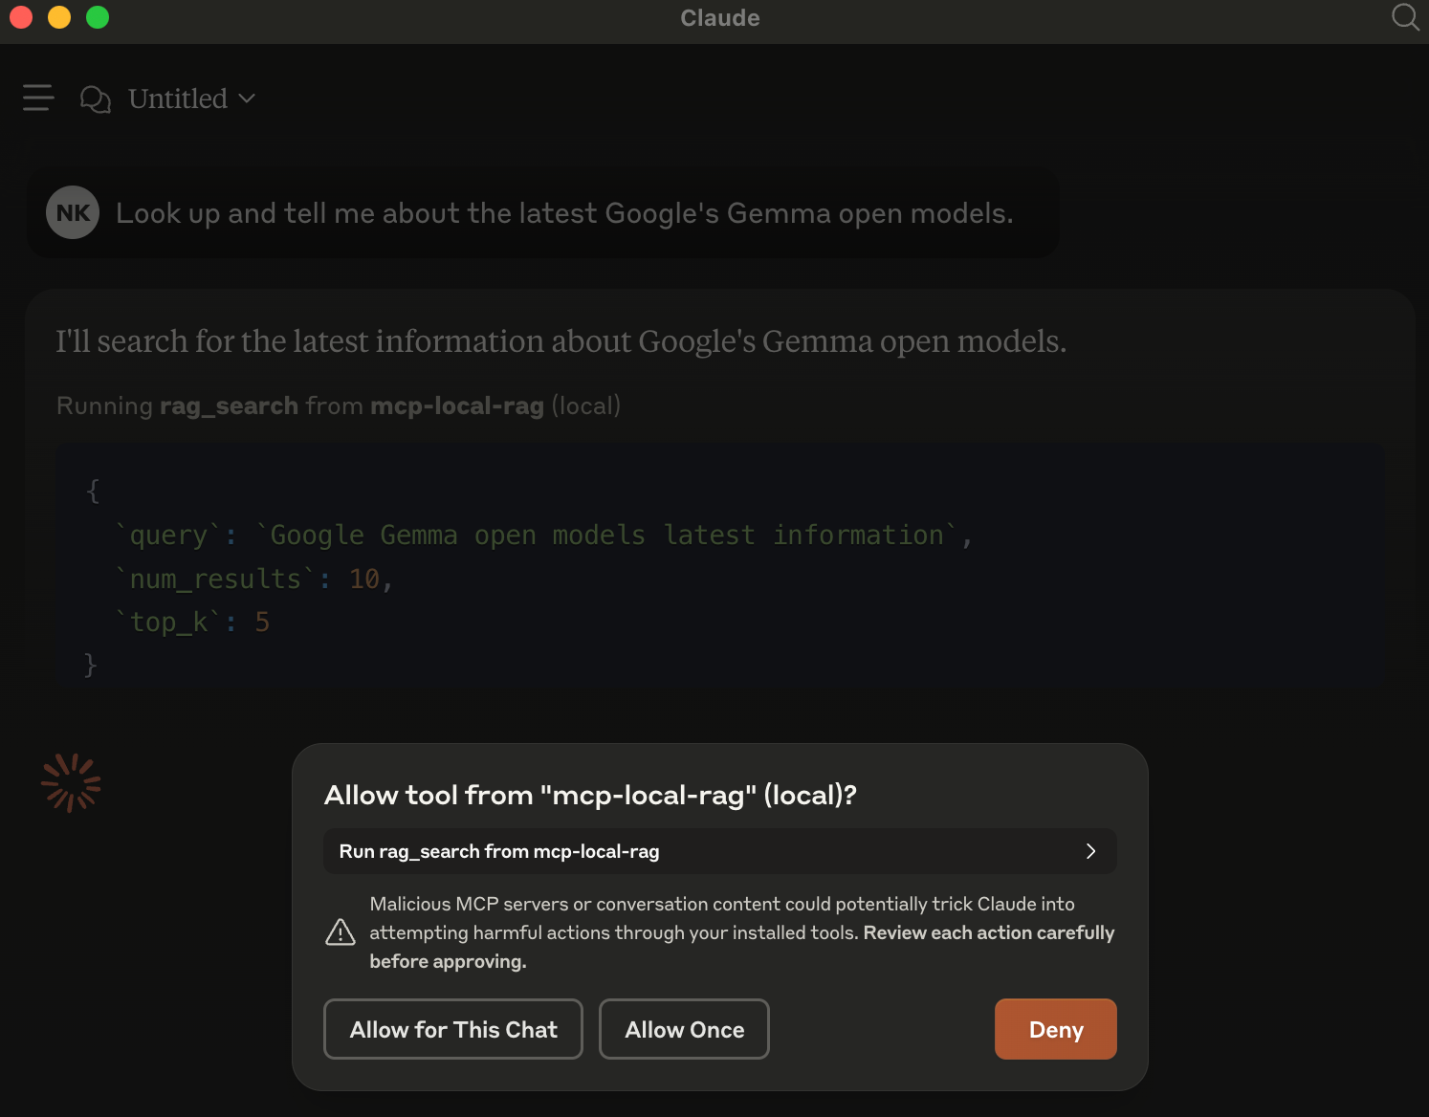
Task: Expand the Run rag_search details row
Action: point(720,851)
